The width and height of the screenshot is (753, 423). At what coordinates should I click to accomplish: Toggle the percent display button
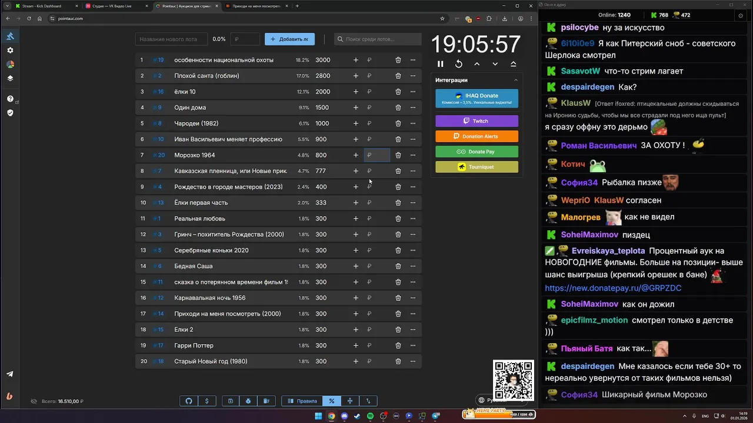coord(332,401)
